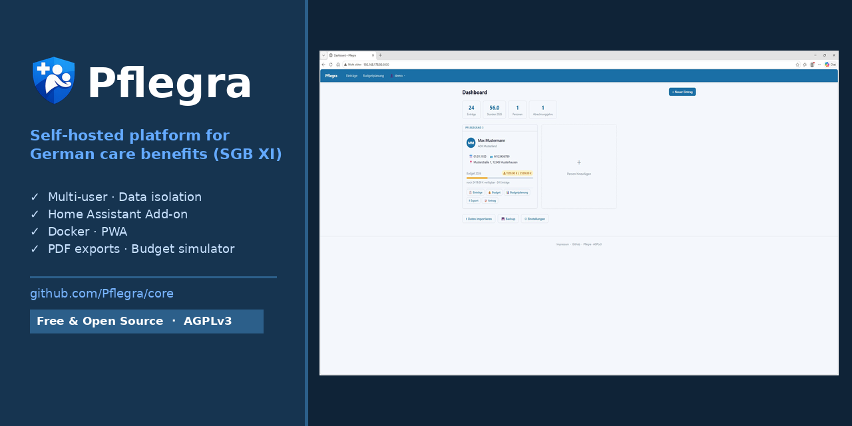Click the 'Pflegra · AGPLv3' footer link
This screenshot has width=852, height=426.
(592, 244)
